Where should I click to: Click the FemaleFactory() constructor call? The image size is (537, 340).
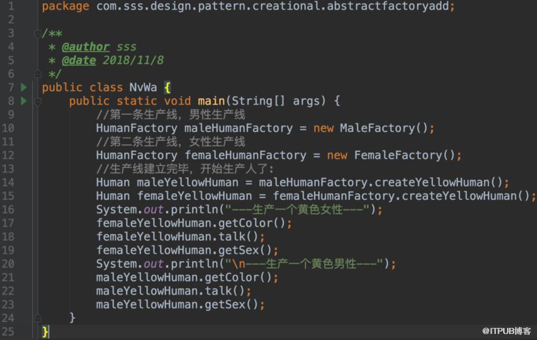pyautogui.click(x=405, y=155)
